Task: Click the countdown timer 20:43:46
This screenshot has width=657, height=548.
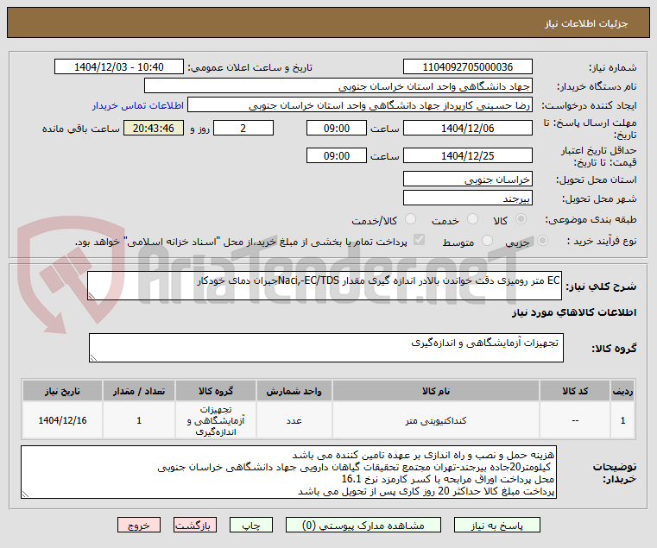Action: 154,129
